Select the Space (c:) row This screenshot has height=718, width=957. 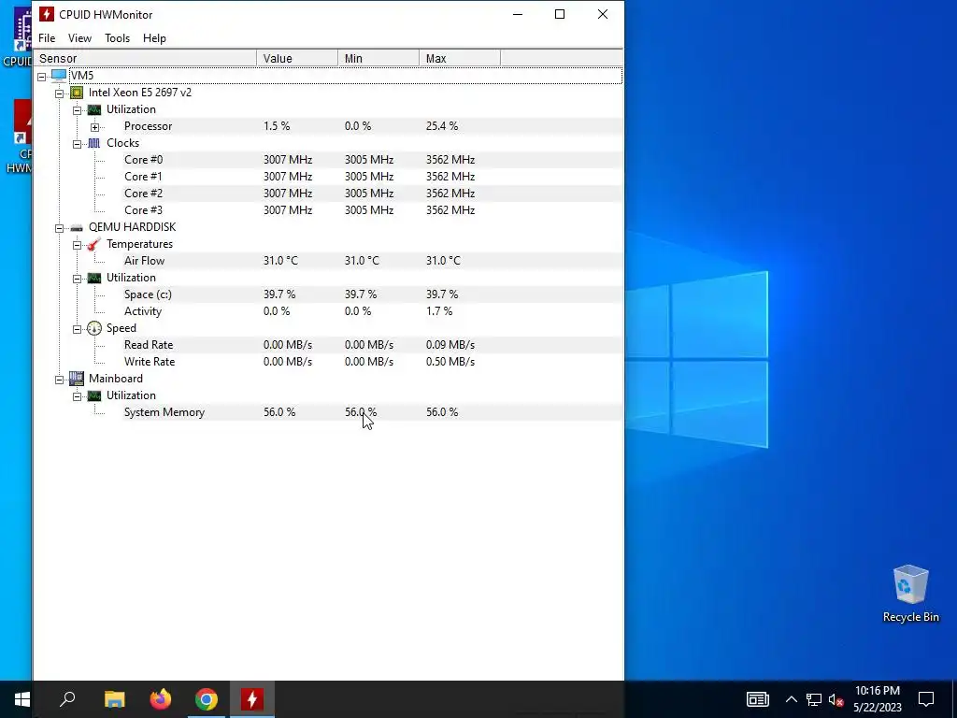[372, 294]
